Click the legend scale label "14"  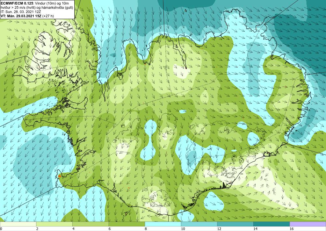[256, 229]
